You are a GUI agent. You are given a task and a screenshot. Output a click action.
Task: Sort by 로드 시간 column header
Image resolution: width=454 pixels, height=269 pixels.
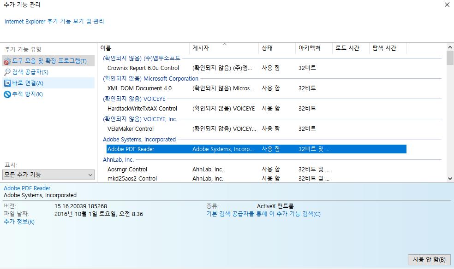tap(351, 48)
